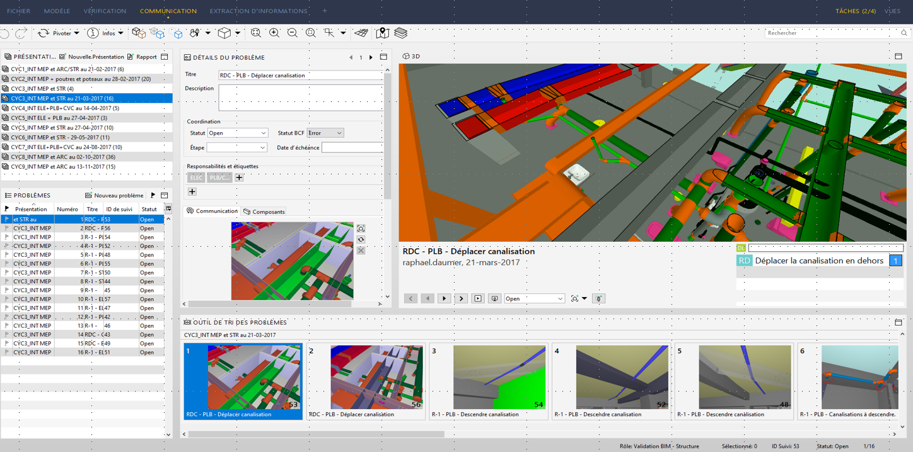This screenshot has width=913, height=452.
Task: Add new snapshot to the issue
Action: pyautogui.click(x=361, y=229)
